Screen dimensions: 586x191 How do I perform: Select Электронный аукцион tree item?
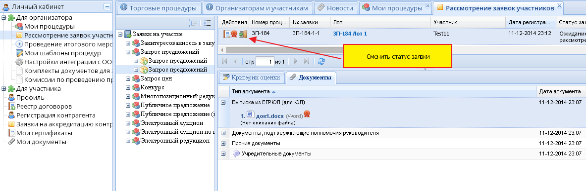[x=171, y=123]
